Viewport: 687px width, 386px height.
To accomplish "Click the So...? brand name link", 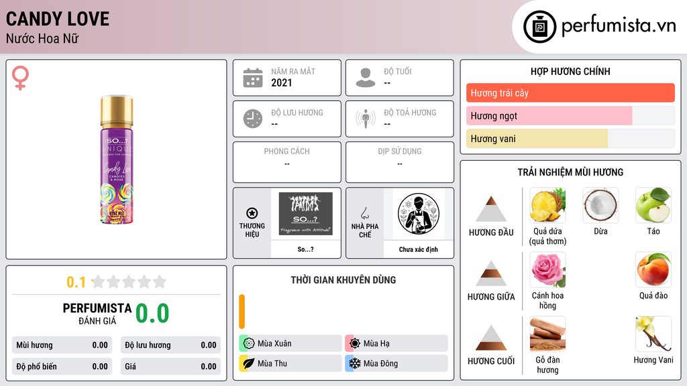I will click(x=305, y=249).
